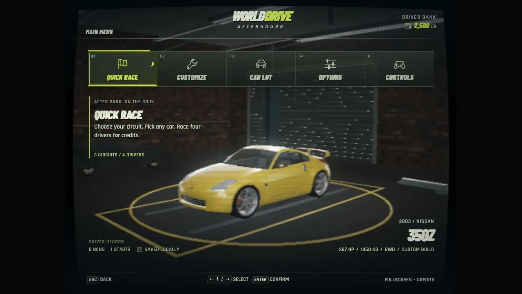
Task: Toggle Fullscreen mode link
Action: pyautogui.click(x=398, y=280)
